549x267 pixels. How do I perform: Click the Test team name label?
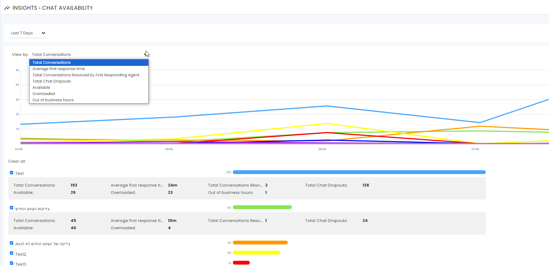pyautogui.click(x=19, y=173)
